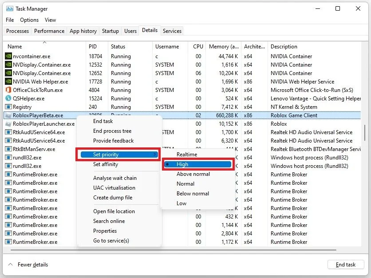This screenshot has width=371, height=278.
Task: Click the OfficeClickToRun.exe Office icon
Action: tap(8, 90)
